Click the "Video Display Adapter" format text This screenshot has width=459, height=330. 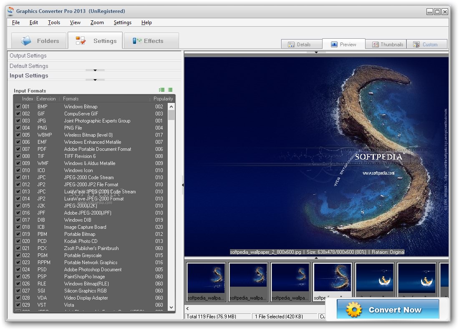pyautogui.click(x=86, y=298)
